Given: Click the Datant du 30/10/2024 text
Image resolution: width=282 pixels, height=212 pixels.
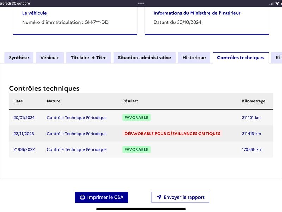Looking at the screenshot, I should pyautogui.click(x=177, y=22).
